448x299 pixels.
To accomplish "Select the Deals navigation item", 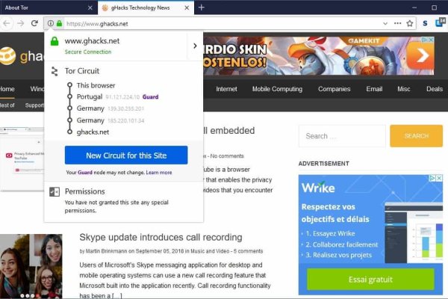I will coord(434,89).
